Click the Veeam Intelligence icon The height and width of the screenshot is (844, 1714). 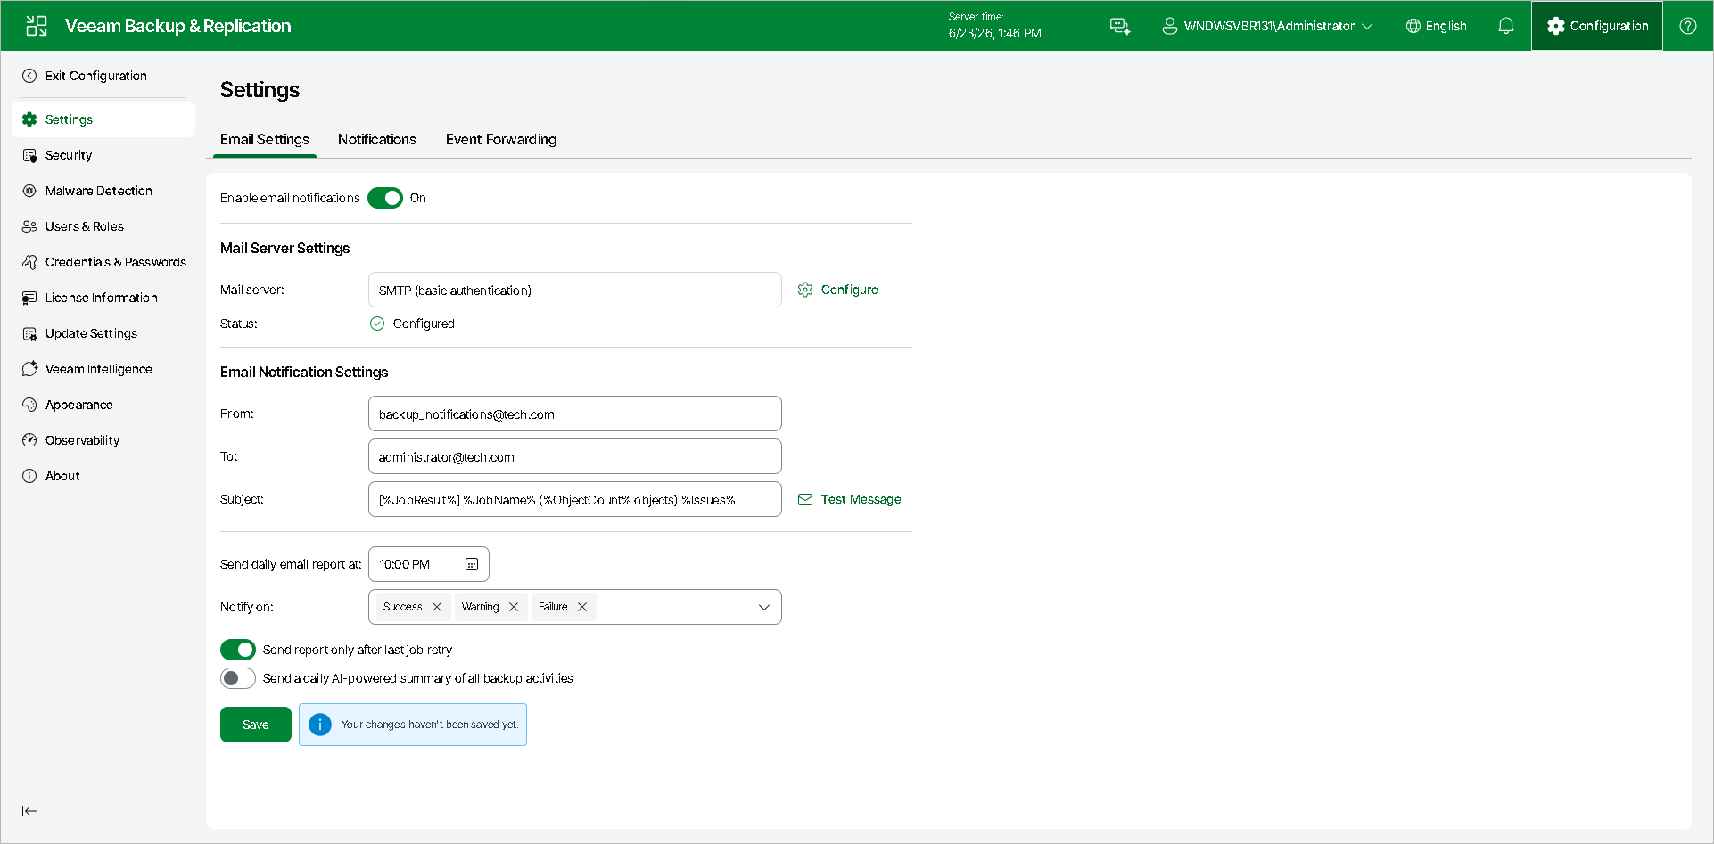(29, 369)
